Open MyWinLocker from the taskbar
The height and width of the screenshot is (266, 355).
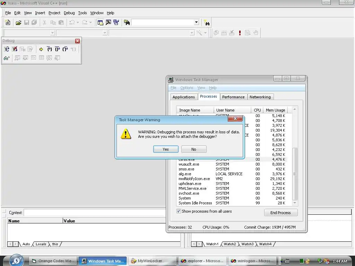click(x=153, y=261)
